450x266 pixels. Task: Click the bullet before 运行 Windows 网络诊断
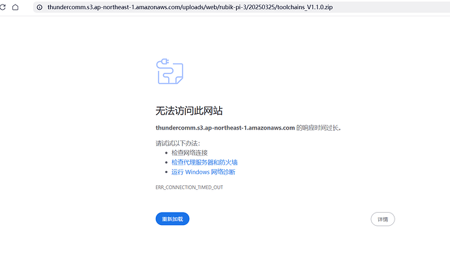(x=166, y=172)
